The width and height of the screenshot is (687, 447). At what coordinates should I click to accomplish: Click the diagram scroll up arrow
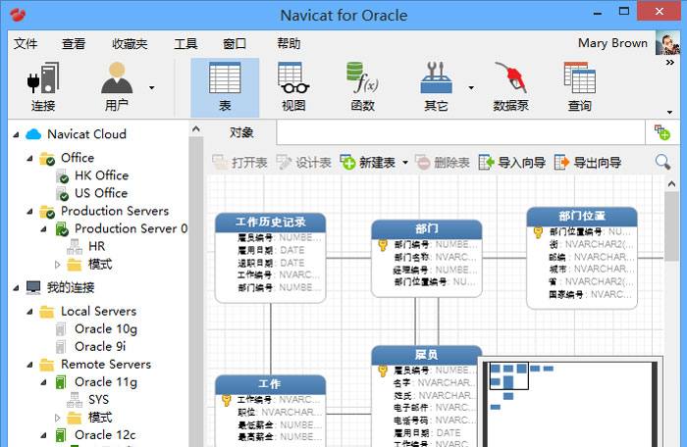(x=671, y=184)
